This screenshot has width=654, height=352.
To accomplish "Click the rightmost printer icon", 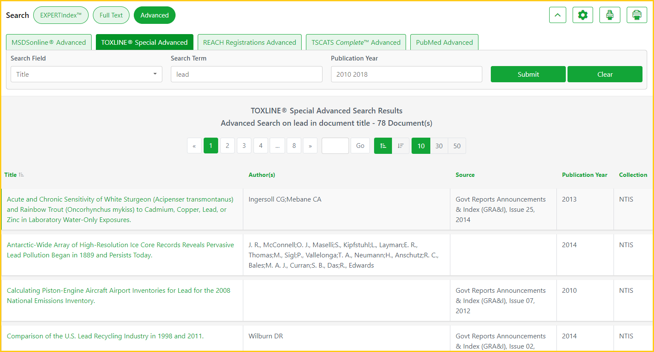I will [x=637, y=15].
